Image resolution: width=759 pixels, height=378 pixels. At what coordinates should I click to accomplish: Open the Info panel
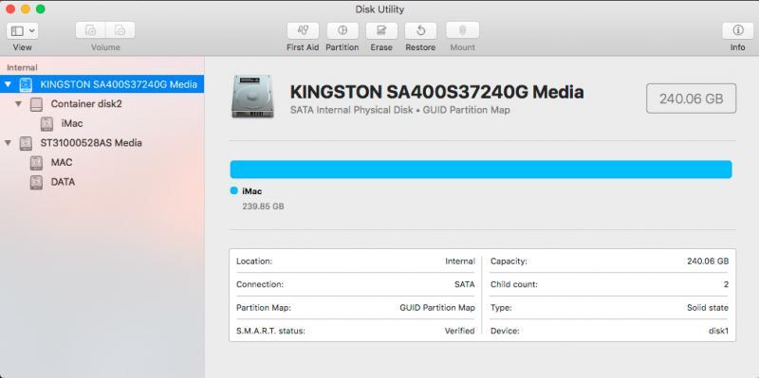pos(738,30)
